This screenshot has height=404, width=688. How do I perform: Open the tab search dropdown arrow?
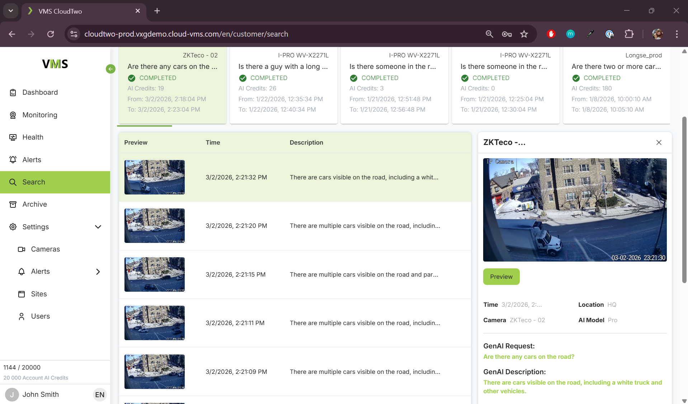[11, 11]
